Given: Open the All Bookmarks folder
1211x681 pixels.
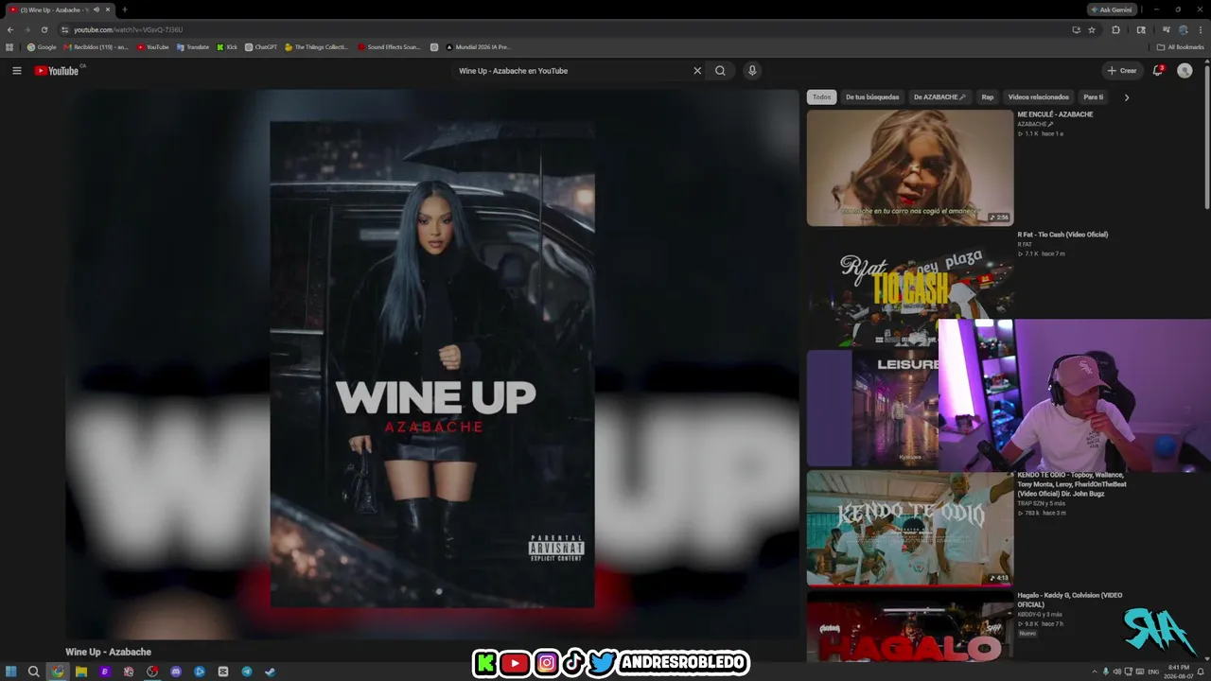Looking at the screenshot, I should [x=1180, y=46].
